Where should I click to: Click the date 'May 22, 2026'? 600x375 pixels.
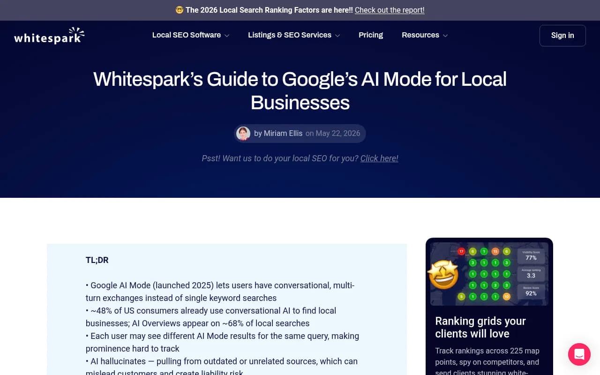(x=338, y=134)
